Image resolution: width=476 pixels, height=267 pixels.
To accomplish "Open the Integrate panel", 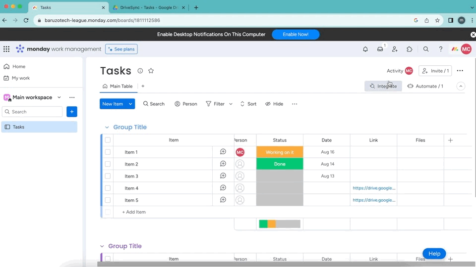I will pos(383,86).
